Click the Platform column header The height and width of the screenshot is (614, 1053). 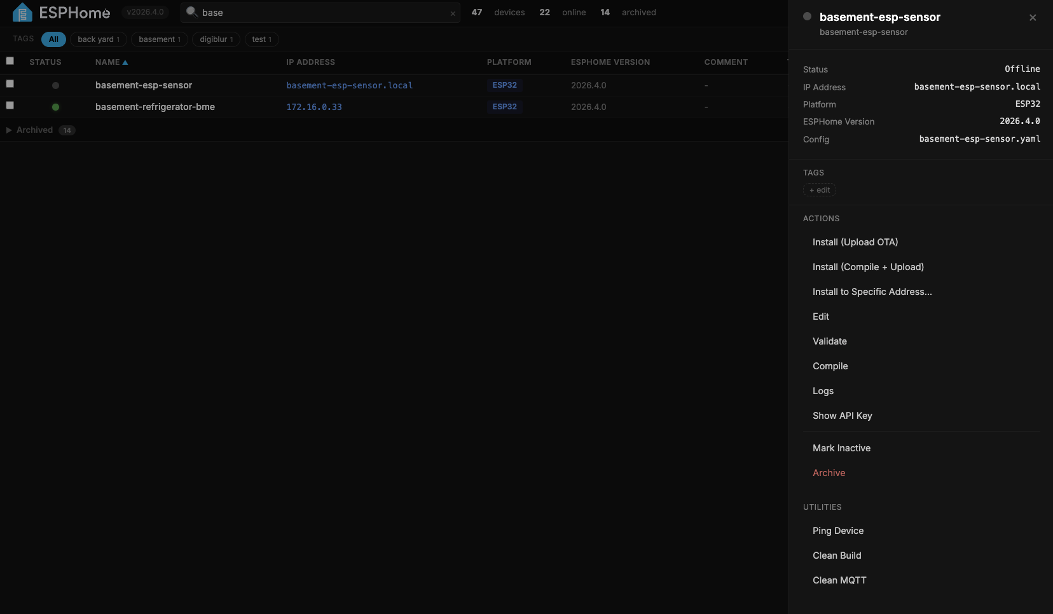click(x=509, y=62)
